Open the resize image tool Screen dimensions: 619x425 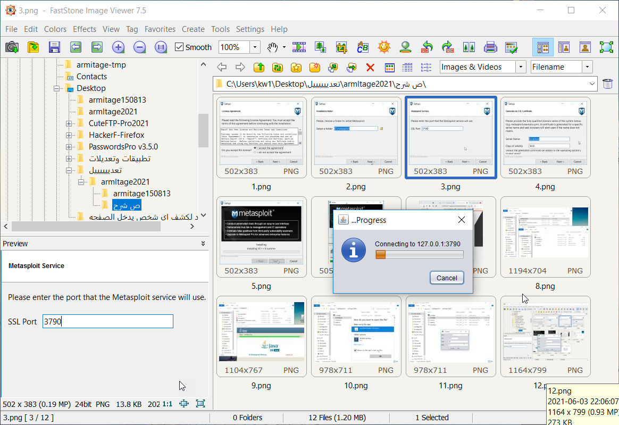pyautogui.click(x=320, y=47)
